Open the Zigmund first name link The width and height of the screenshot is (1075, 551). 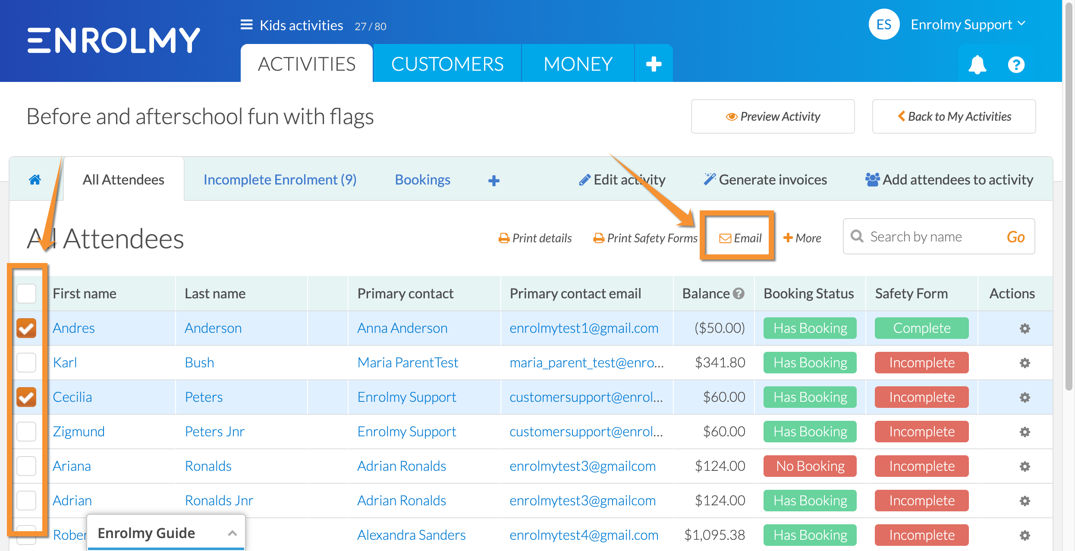79,432
